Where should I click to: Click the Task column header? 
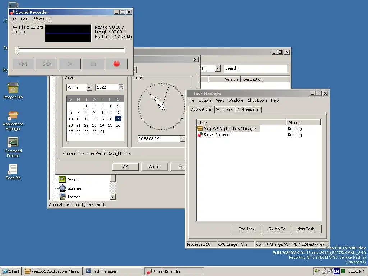[x=241, y=122]
